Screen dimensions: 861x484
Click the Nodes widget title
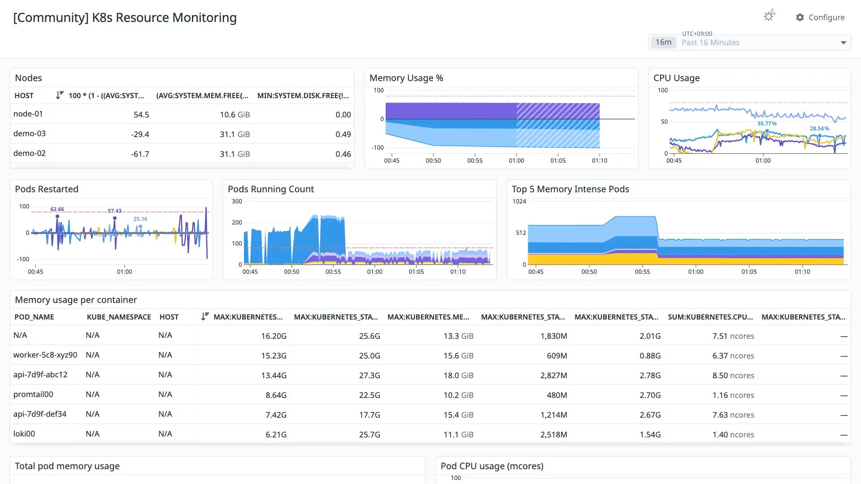[28, 78]
